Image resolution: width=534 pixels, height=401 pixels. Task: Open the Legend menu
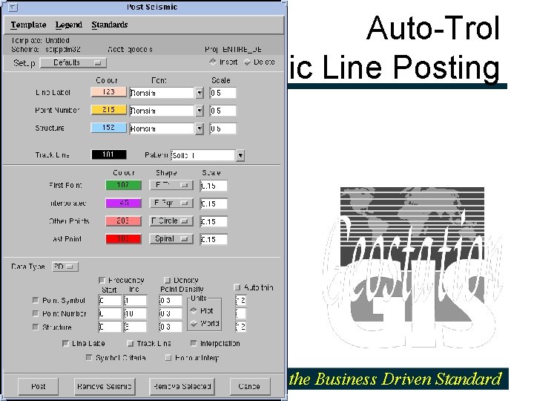[x=68, y=25]
